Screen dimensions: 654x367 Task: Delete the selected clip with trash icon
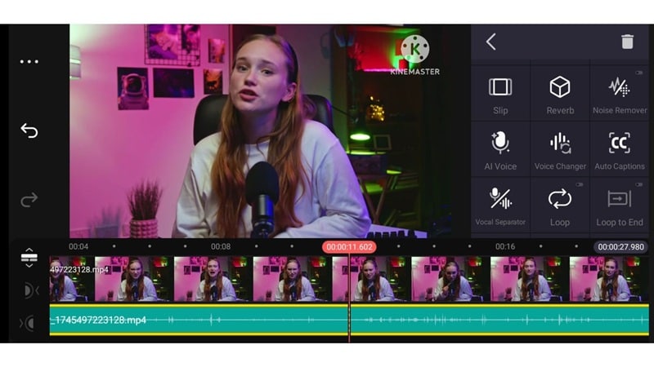[x=627, y=42]
